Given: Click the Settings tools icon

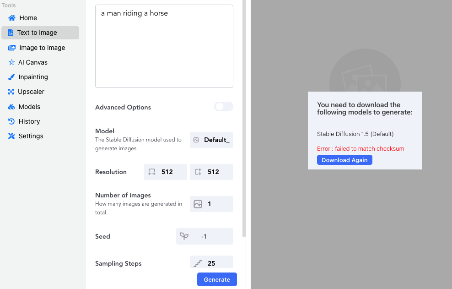Looking at the screenshot, I should (11, 136).
